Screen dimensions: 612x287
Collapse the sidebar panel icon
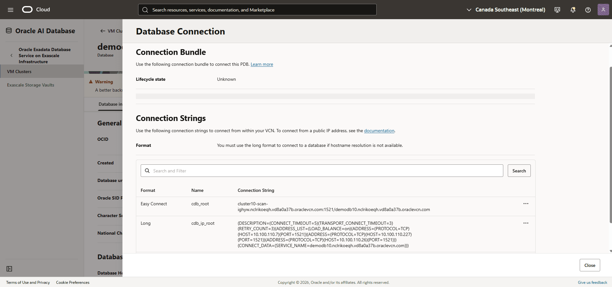[x=9, y=269]
